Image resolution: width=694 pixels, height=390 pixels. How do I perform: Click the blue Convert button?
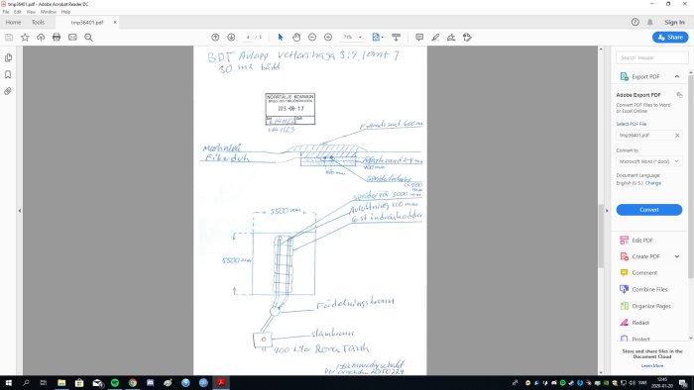[x=648, y=210]
